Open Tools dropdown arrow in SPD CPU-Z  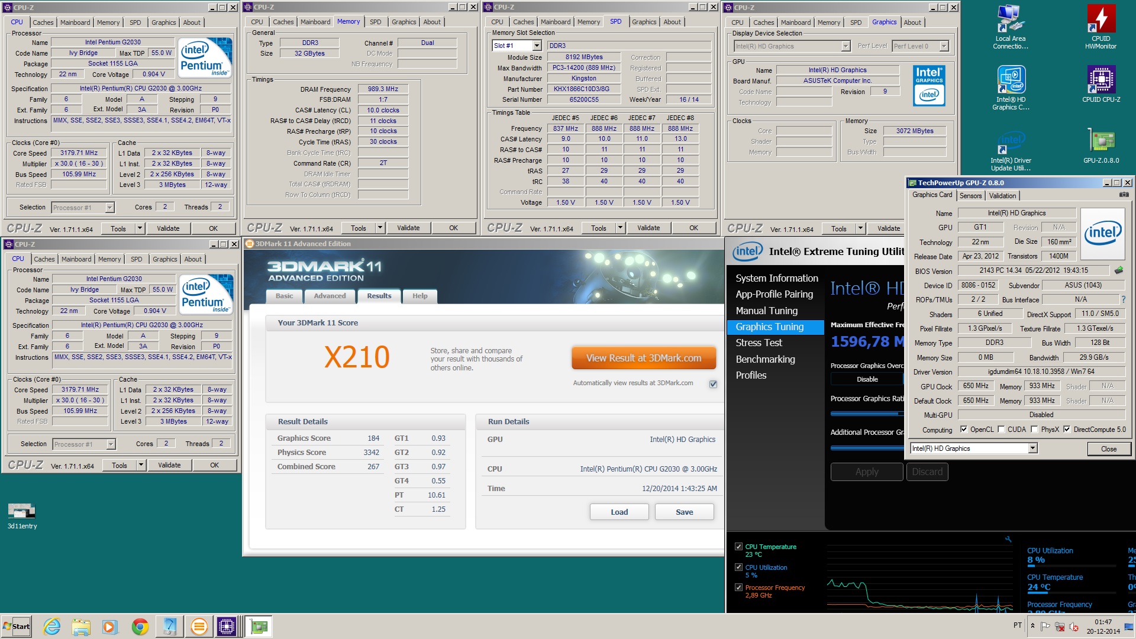click(621, 228)
